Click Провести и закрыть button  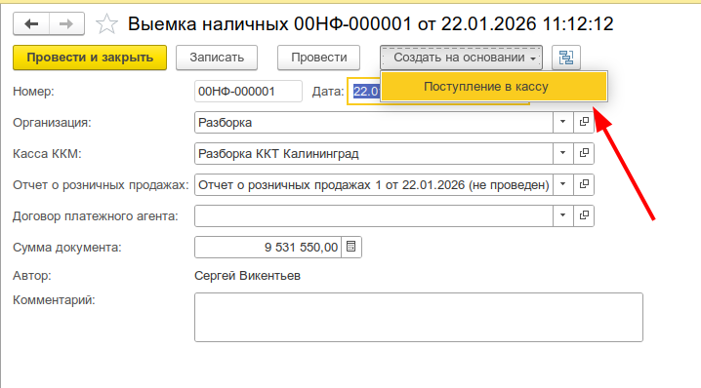90,58
